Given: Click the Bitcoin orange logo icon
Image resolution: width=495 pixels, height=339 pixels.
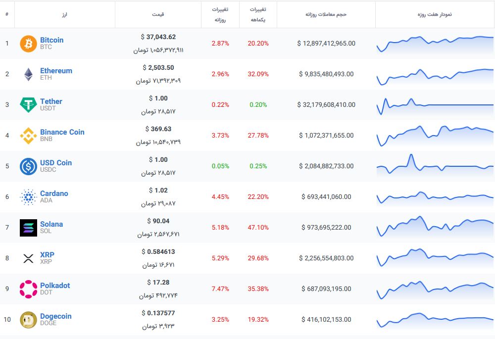Looking at the screenshot, I should coord(28,44).
